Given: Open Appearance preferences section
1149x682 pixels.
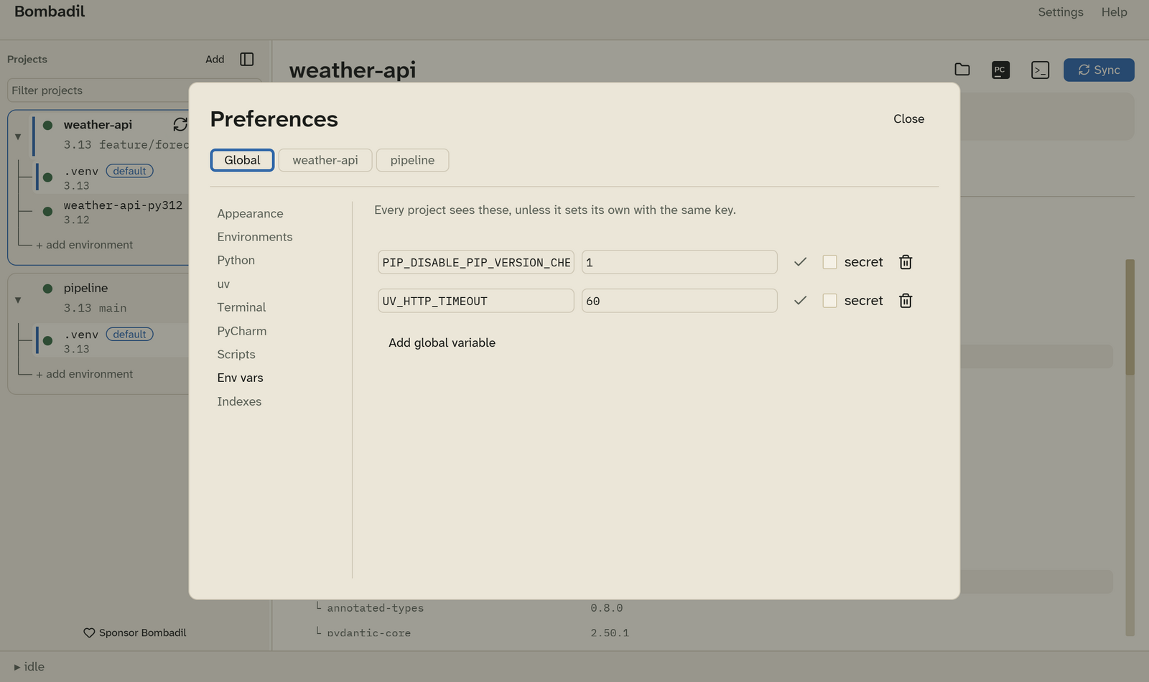Looking at the screenshot, I should point(250,214).
